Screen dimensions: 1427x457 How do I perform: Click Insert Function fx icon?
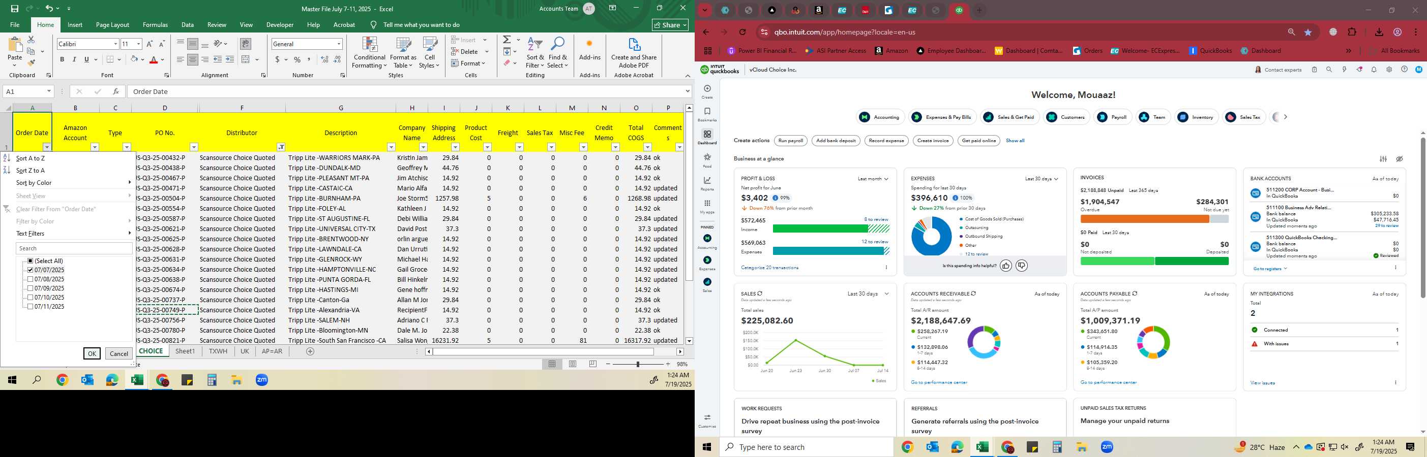pyautogui.click(x=116, y=91)
